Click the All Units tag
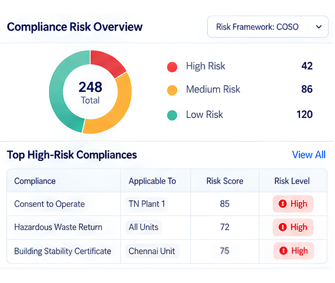Screen dimensions: 335x283 (144, 227)
